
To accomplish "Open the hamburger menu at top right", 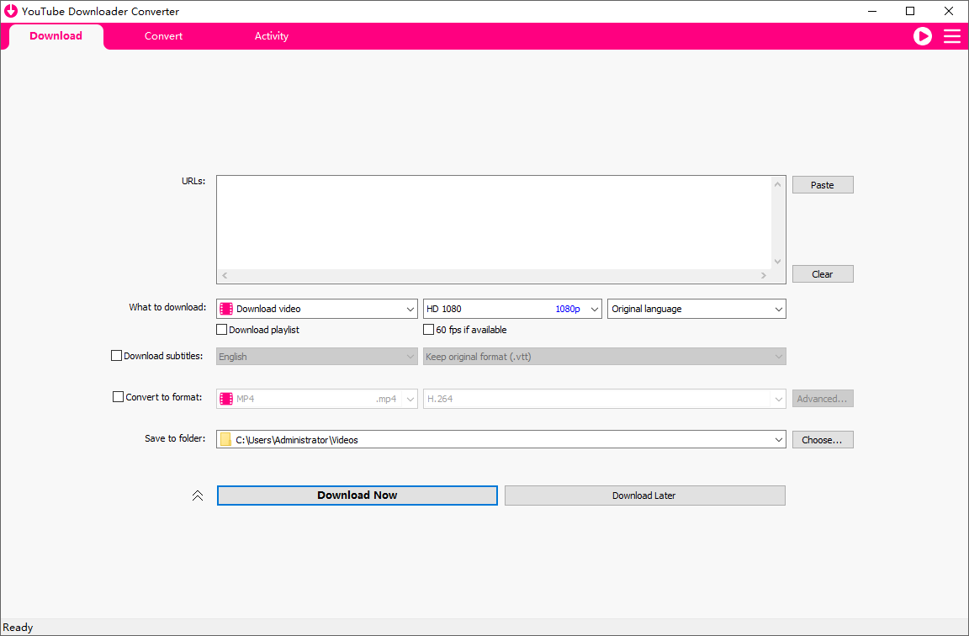I will (951, 36).
